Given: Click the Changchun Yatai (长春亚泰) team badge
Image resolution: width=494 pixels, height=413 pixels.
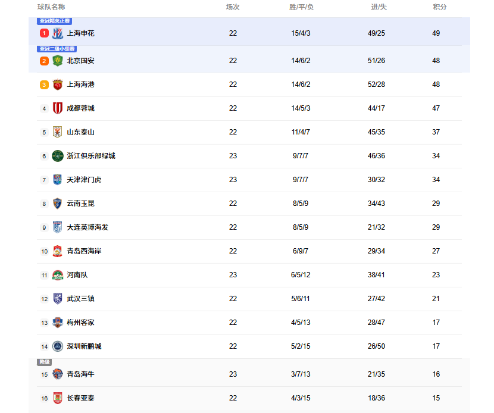Looking at the screenshot, I should tap(58, 398).
